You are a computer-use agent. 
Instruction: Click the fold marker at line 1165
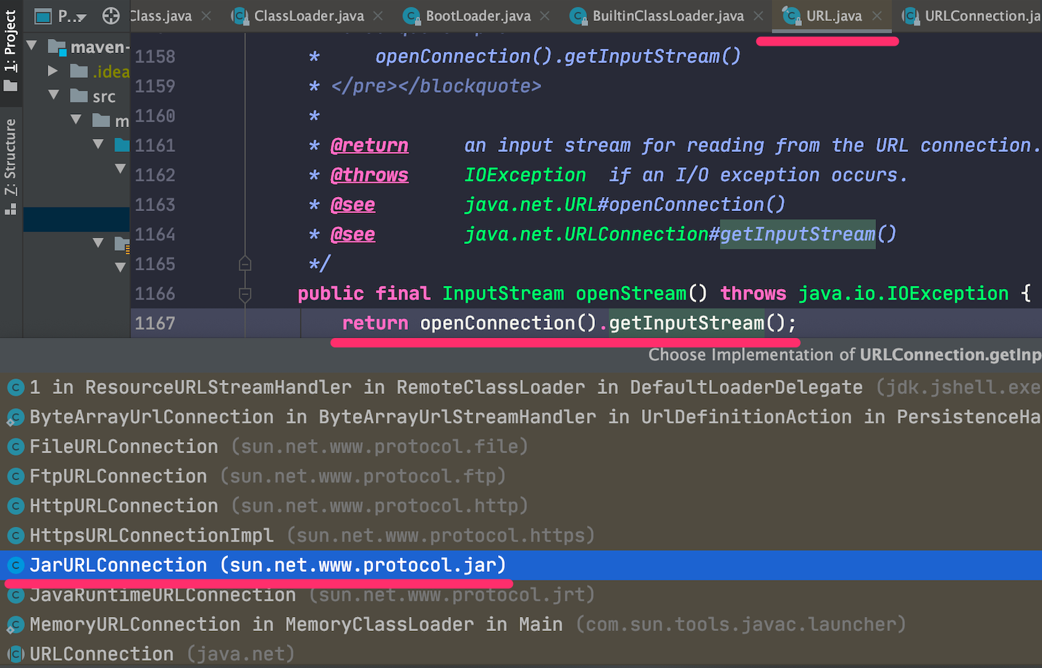pos(245,263)
